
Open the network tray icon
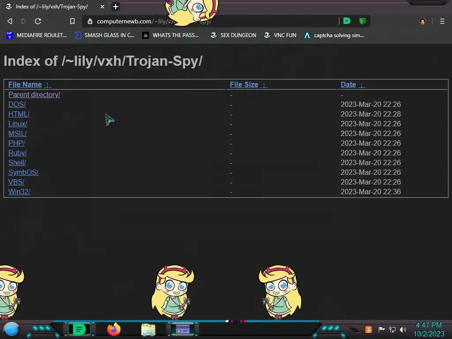[x=392, y=329]
